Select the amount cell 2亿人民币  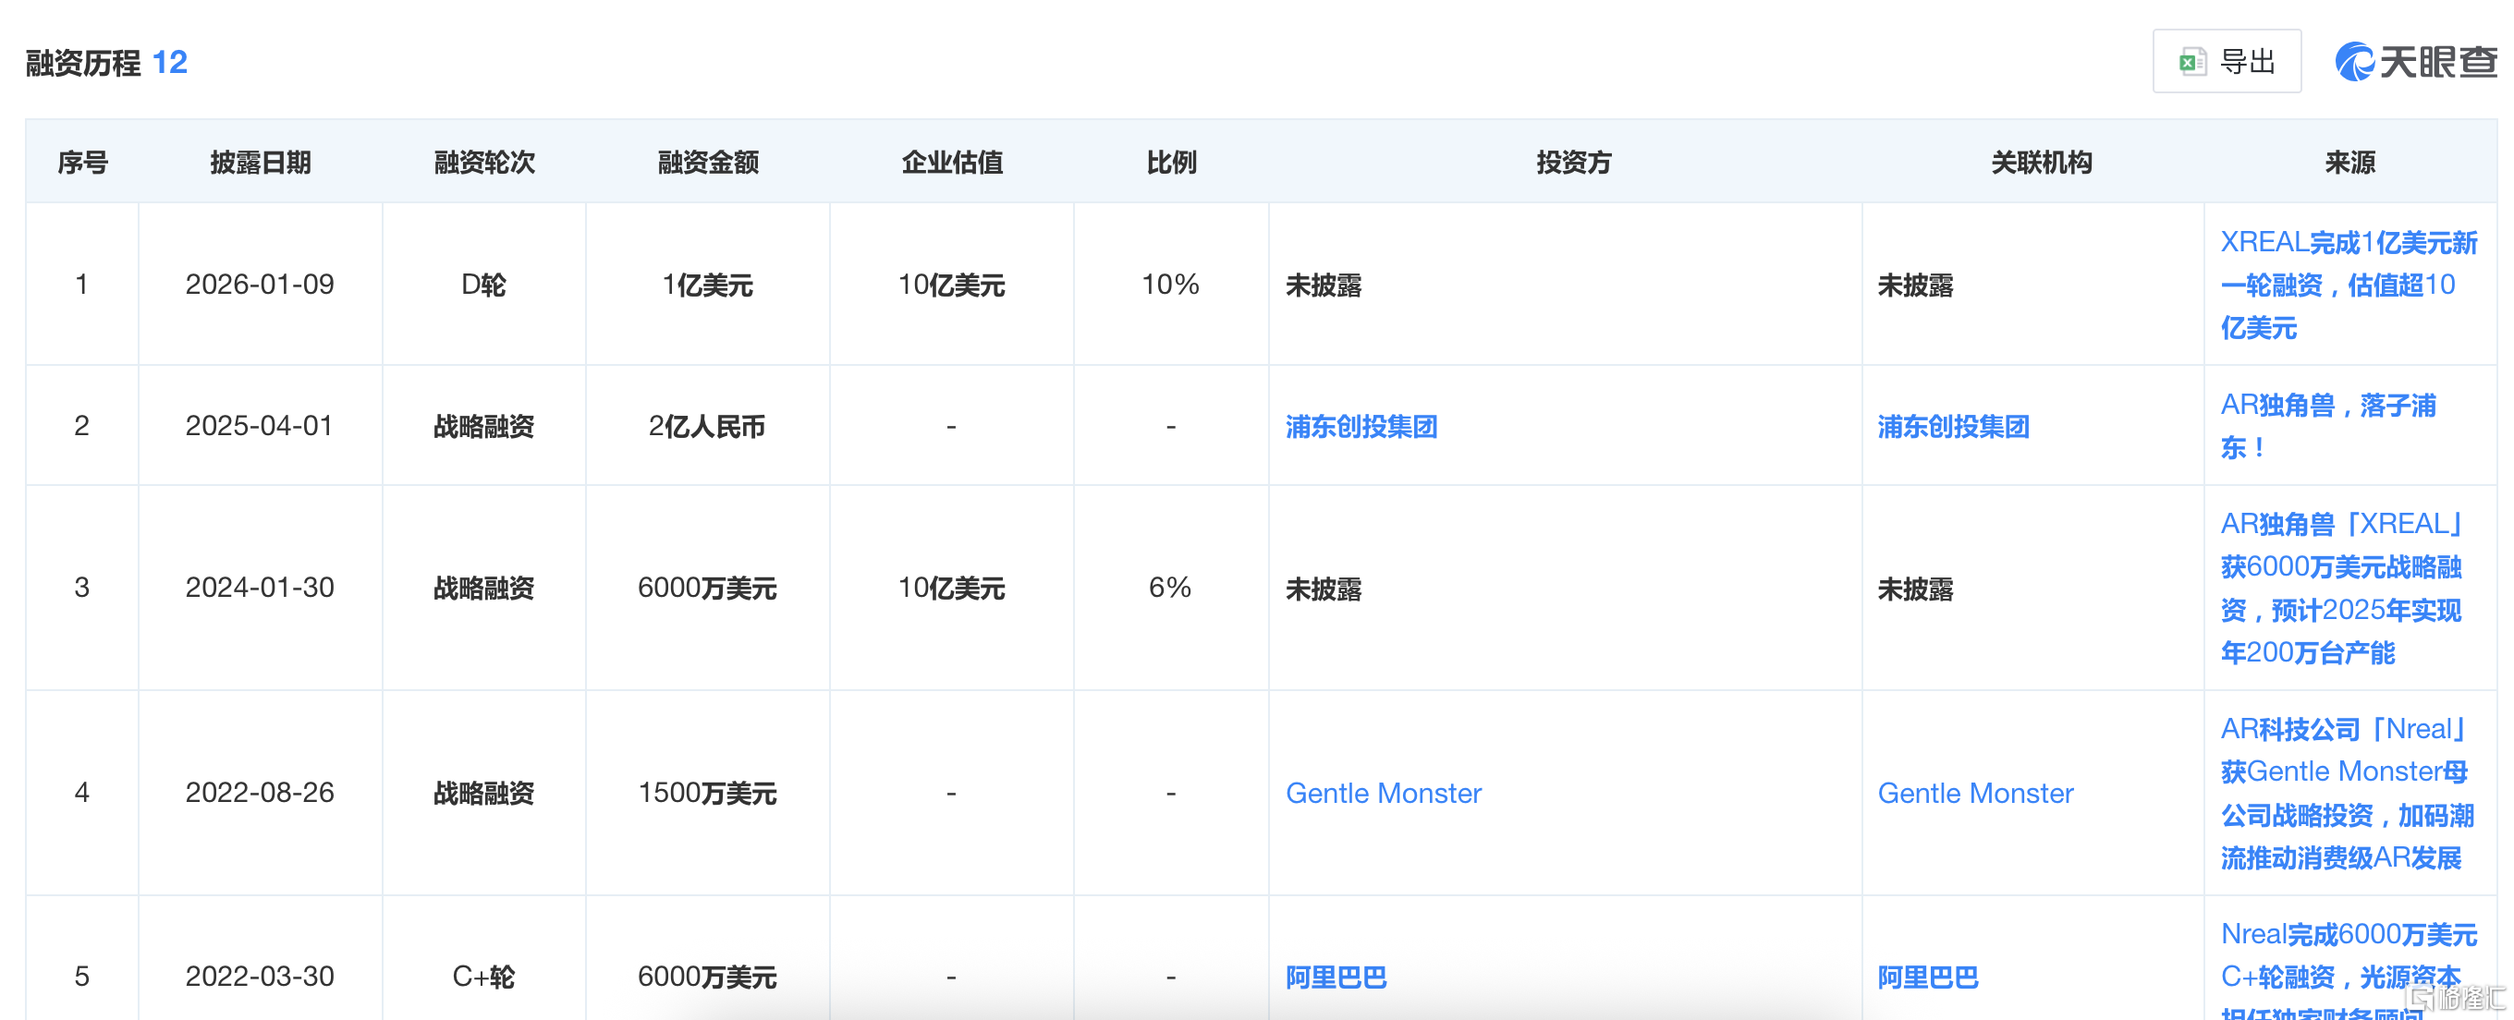pyautogui.click(x=708, y=426)
